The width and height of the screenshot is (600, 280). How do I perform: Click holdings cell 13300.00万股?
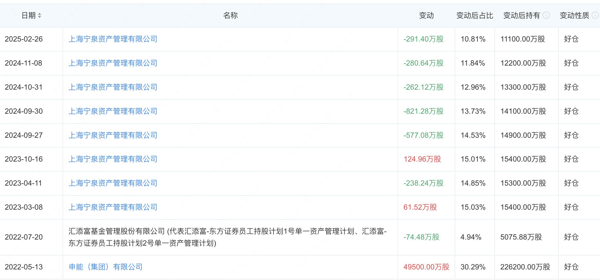tap(523, 87)
